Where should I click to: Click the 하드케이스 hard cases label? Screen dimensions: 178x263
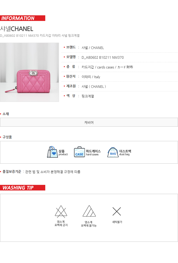[x=93, y=153]
